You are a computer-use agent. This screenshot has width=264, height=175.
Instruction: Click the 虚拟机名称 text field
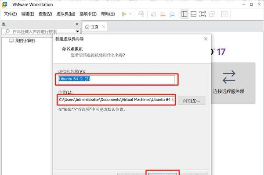116,80
